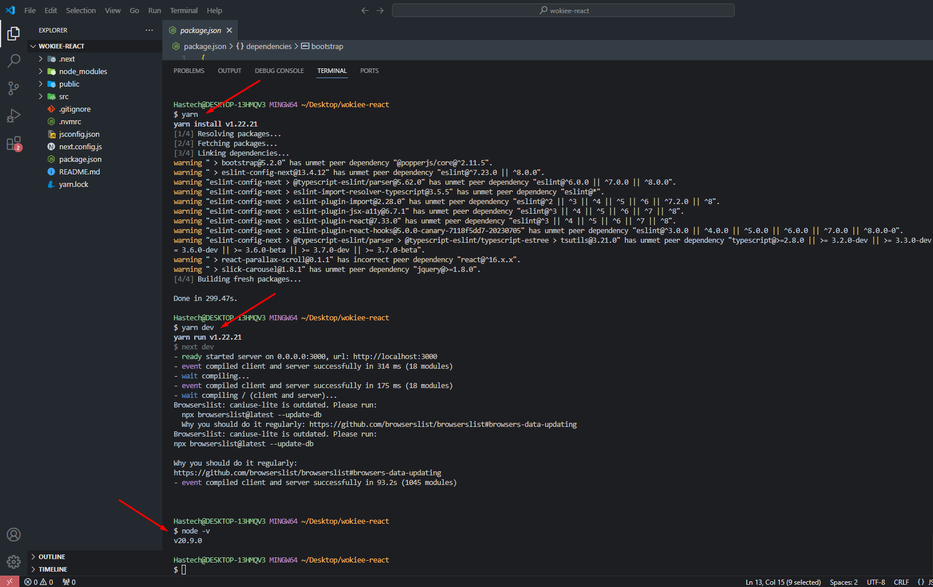
Task: Expand the src folder
Action: [95, 96]
